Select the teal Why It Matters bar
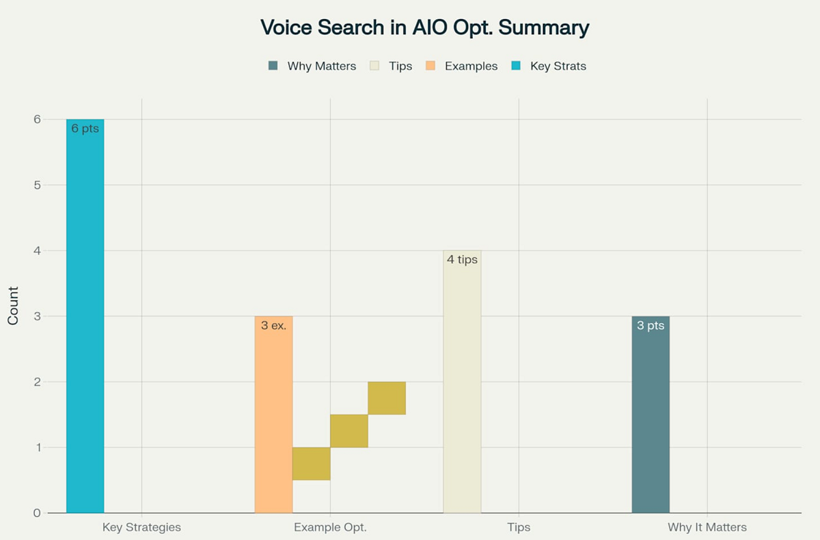This screenshot has height=540, width=820. coord(651,414)
